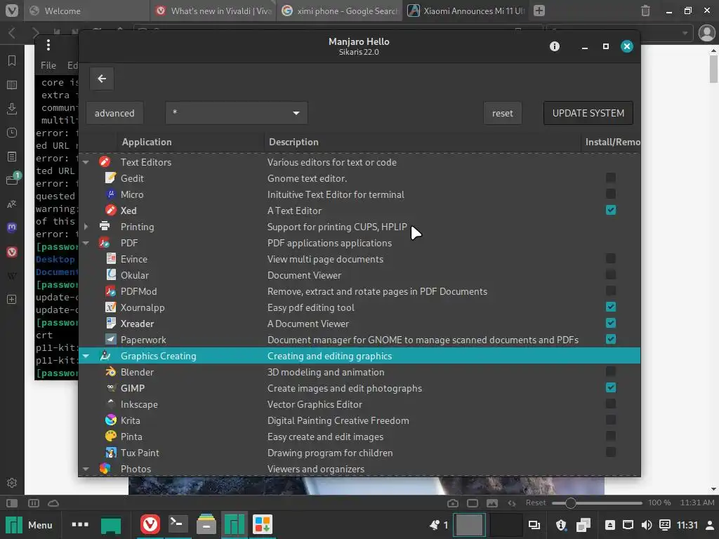
Task: Open Vivaldi notes panel icon
Action: click(x=12, y=157)
